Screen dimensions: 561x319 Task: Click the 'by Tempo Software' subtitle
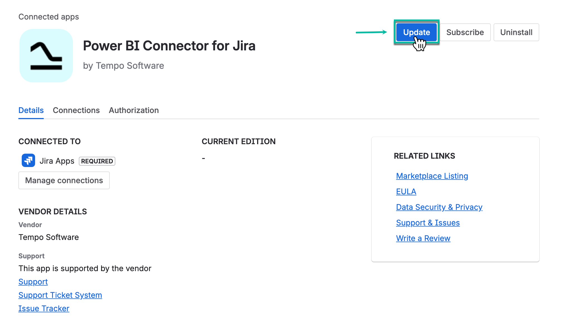coord(123,66)
